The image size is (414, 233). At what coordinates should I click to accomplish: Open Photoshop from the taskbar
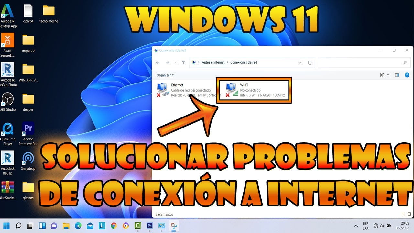tap(149, 226)
